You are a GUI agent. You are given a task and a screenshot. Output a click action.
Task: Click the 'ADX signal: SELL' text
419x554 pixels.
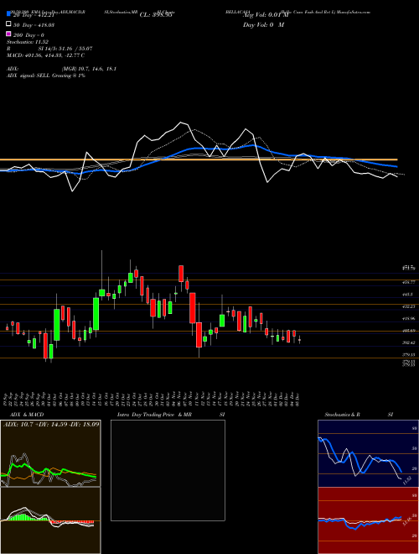[28, 76]
